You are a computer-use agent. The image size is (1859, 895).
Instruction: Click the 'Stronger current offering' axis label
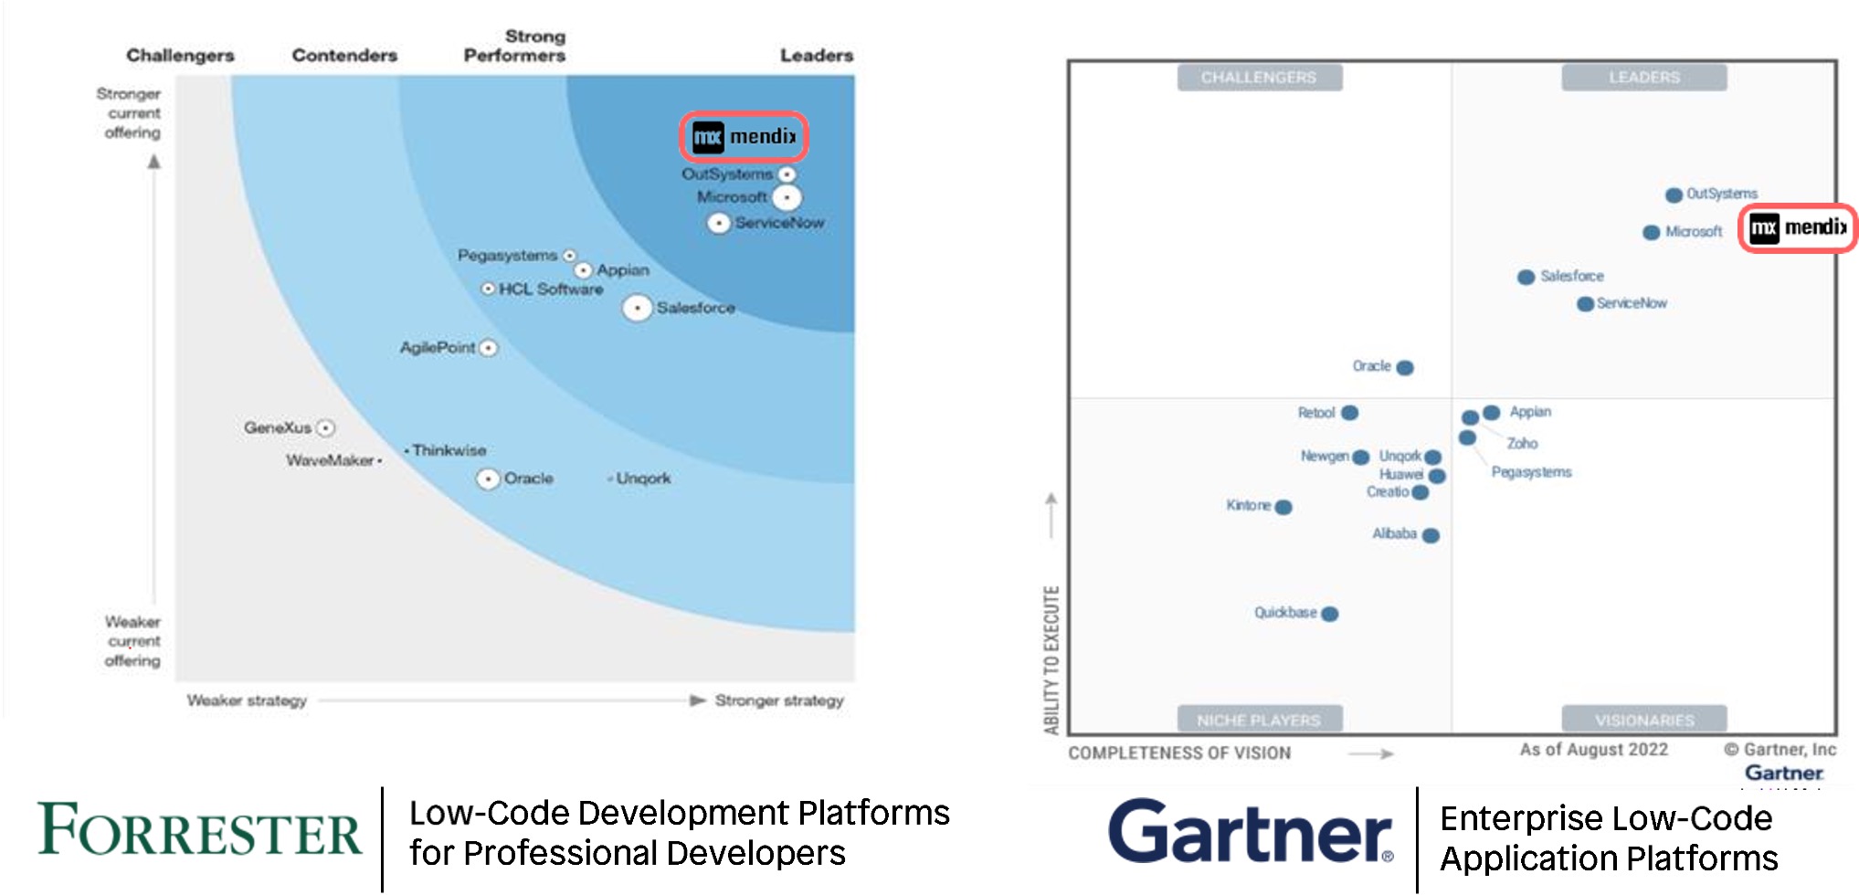coord(129,113)
